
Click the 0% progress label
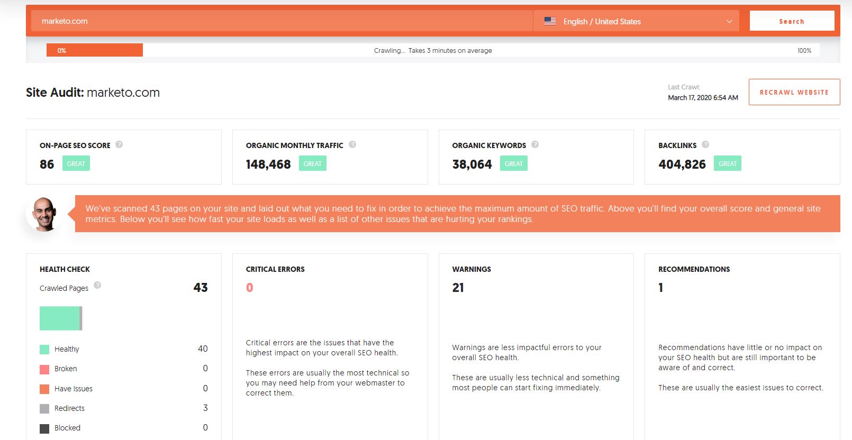[x=62, y=51]
